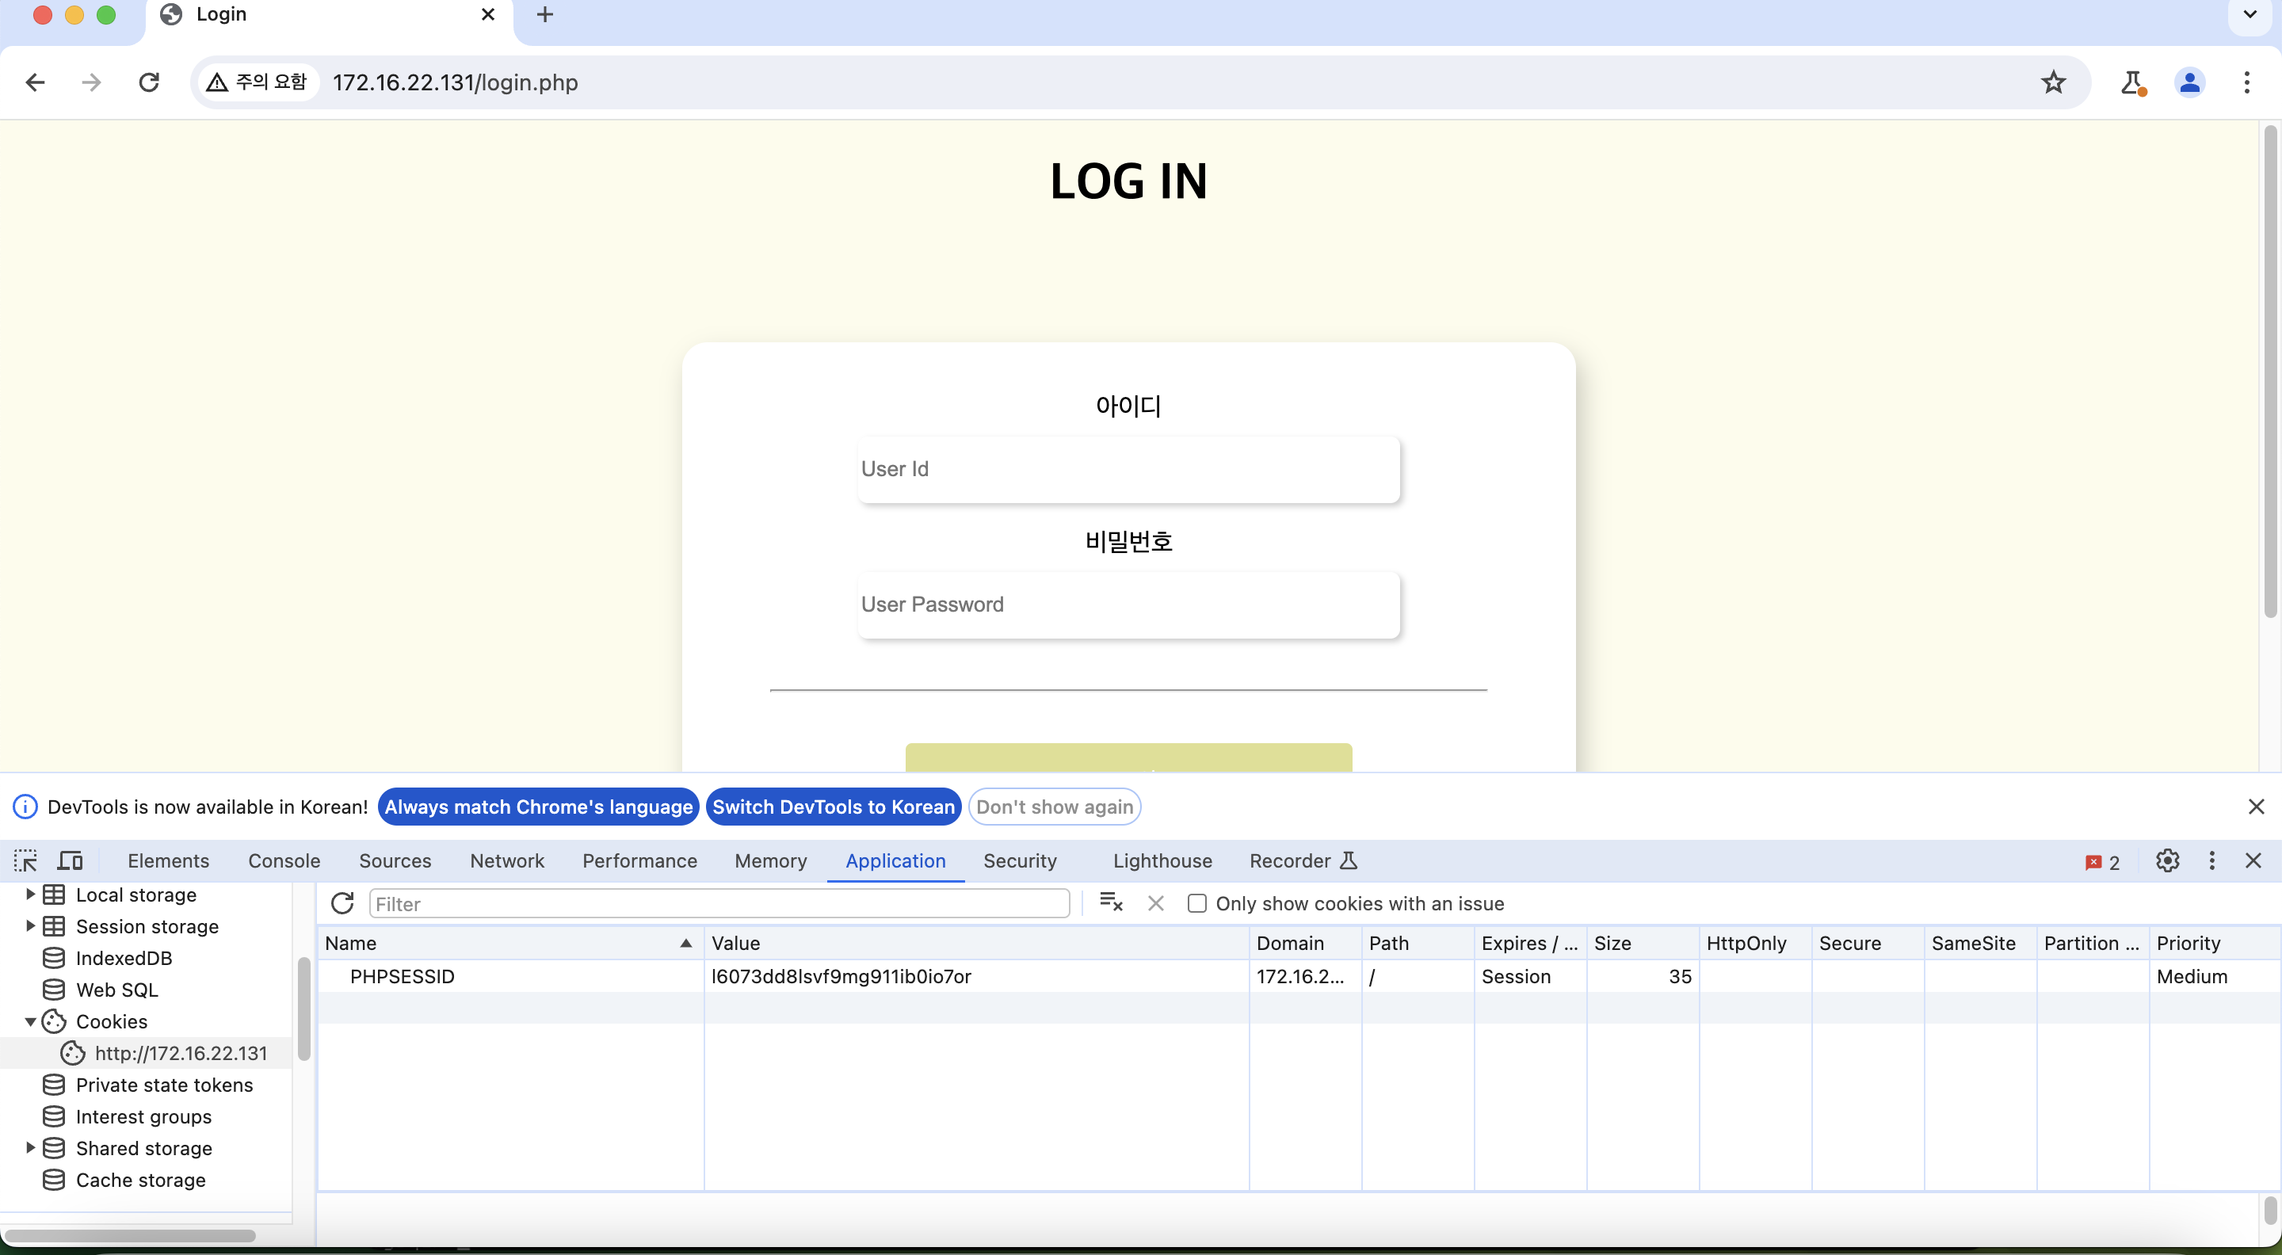Select Interest groups in sidebar
The width and height of the screenshot is (2282, 1255).
[143, 1117]
